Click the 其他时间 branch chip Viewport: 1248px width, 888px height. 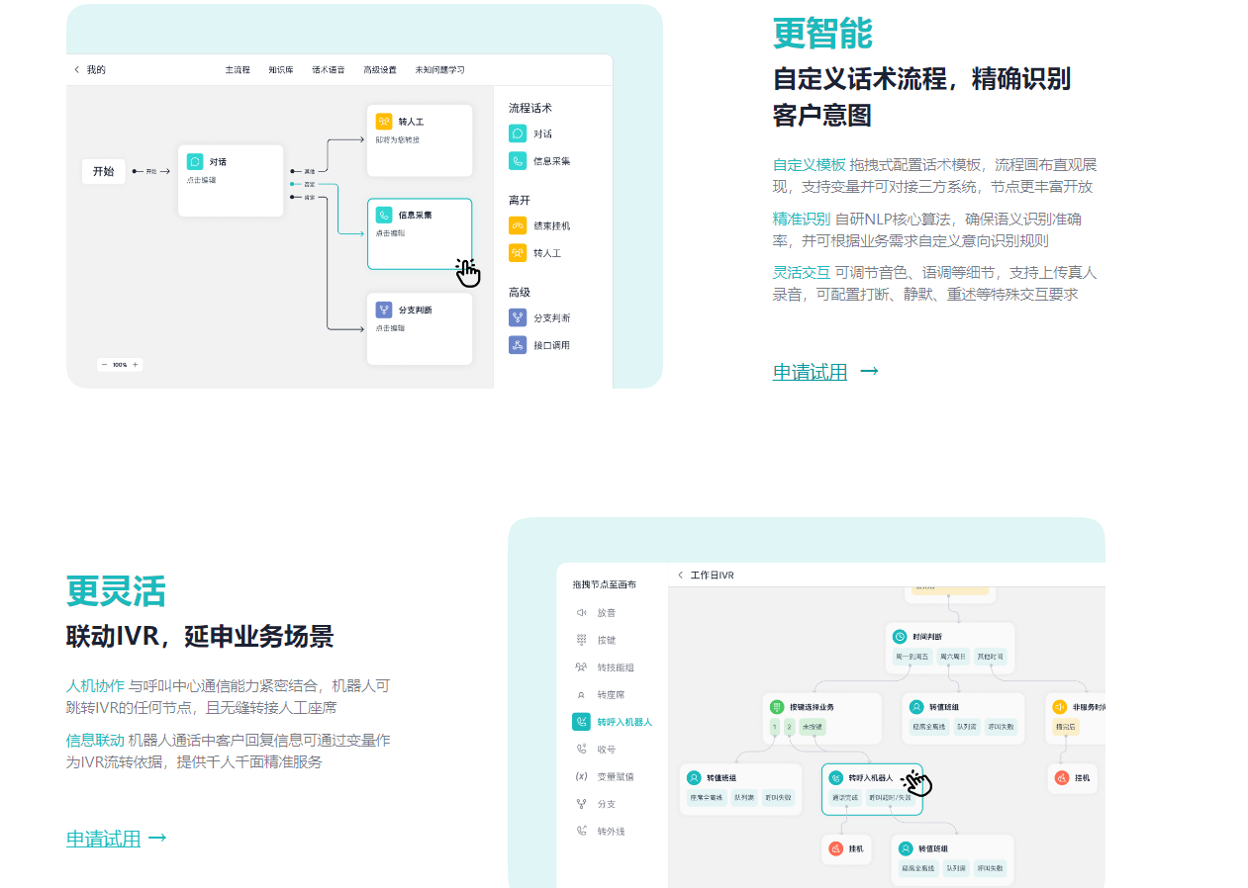tap(990, 657)
